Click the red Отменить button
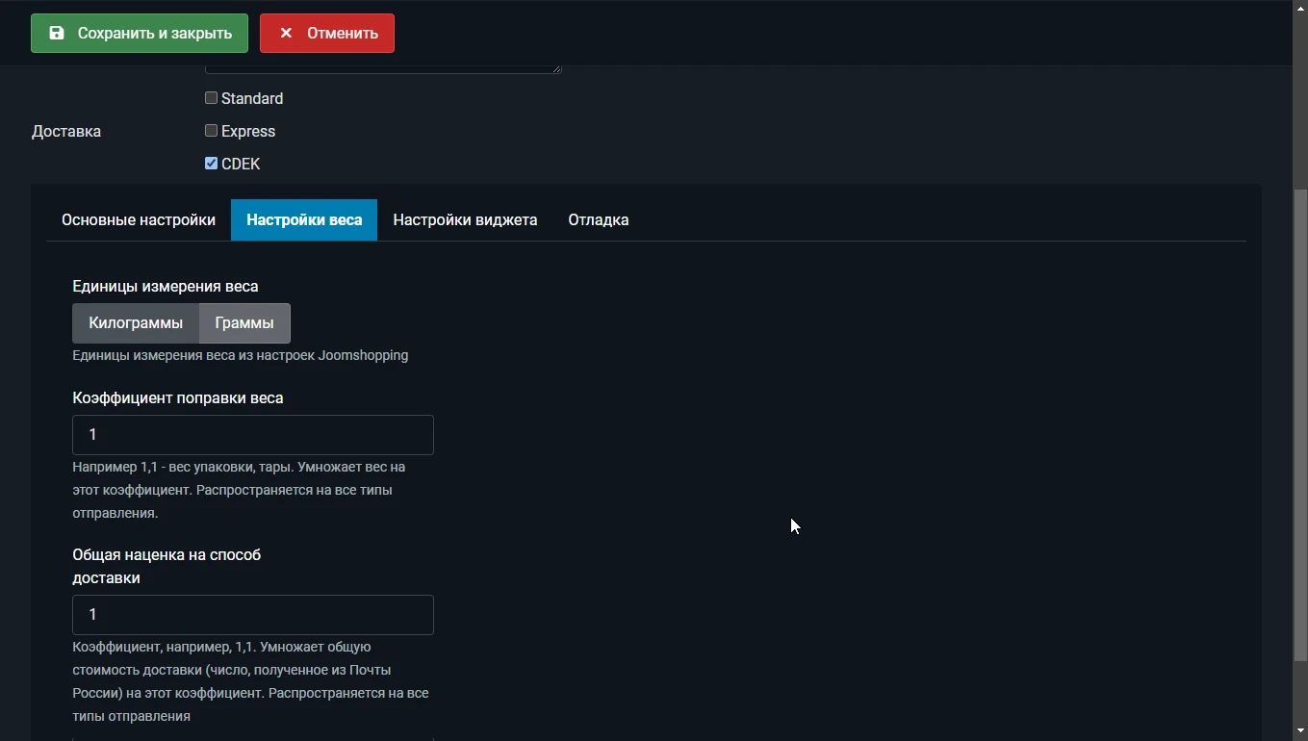The height and width of the screenshot is (741, 1308). click(x=327, y=33)
